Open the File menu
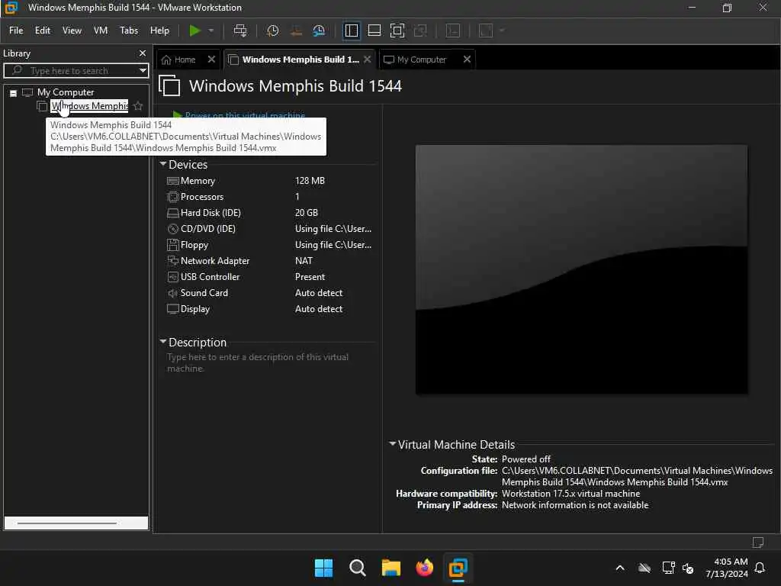 (x=16, y=31)
